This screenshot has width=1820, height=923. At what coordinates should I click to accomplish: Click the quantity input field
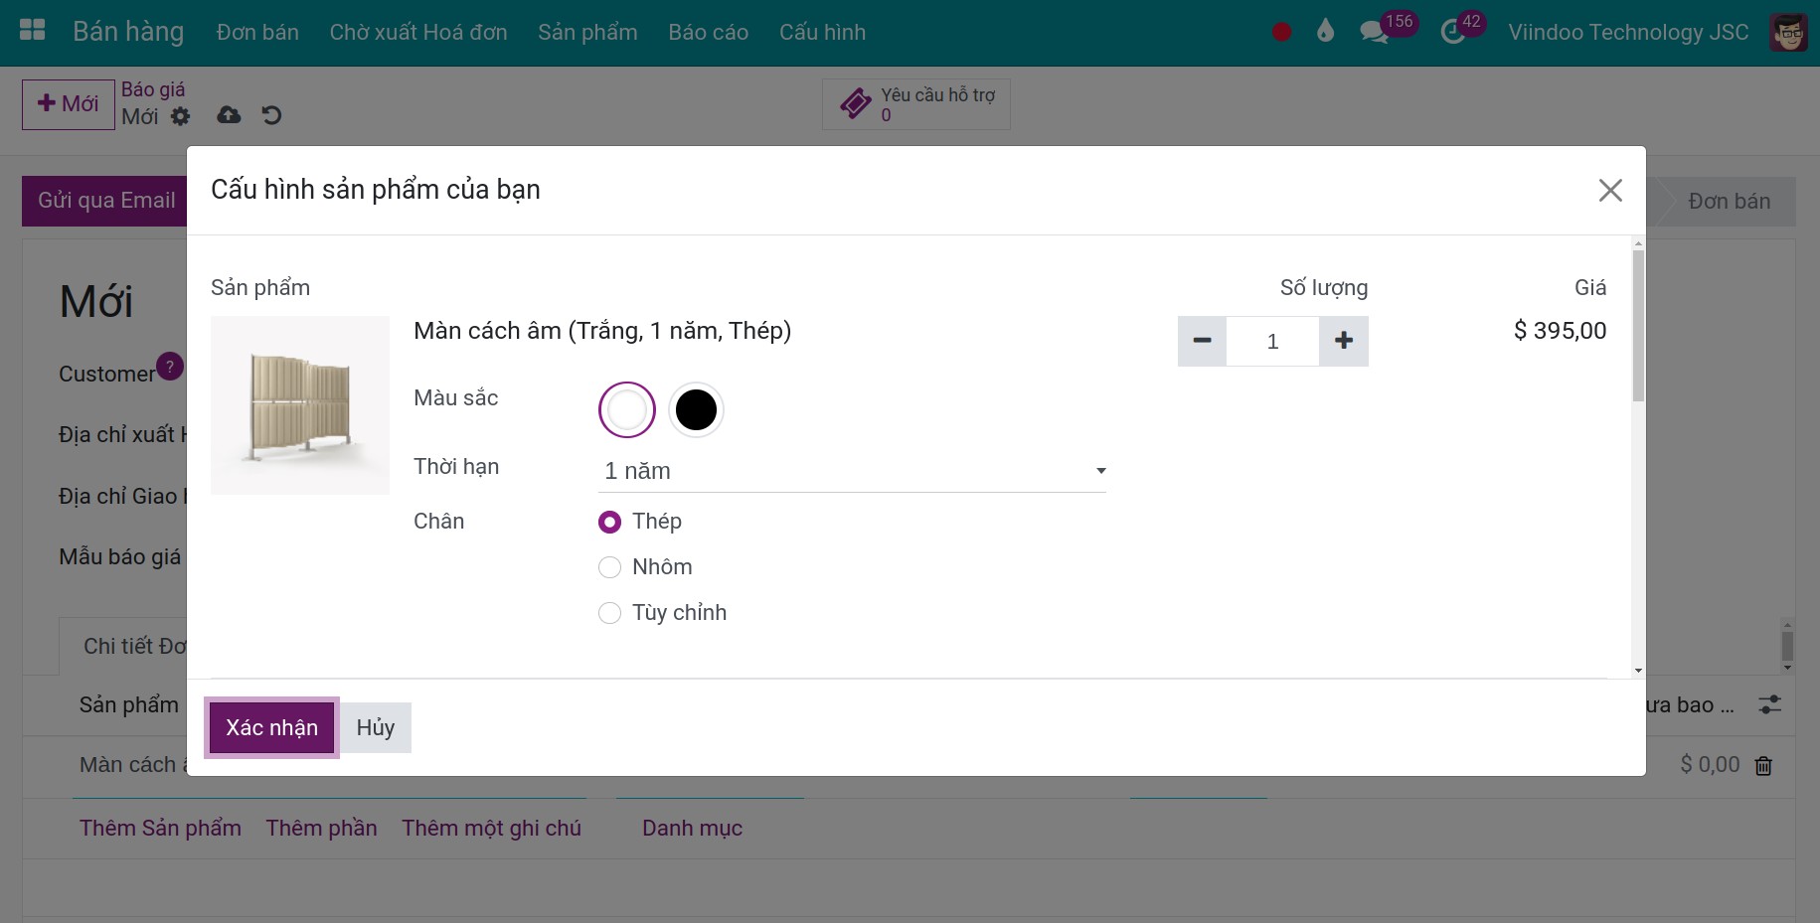coord(1272,341)
